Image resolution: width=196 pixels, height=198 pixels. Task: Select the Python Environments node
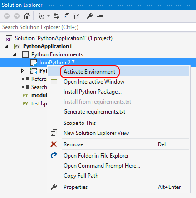[57, 54]
